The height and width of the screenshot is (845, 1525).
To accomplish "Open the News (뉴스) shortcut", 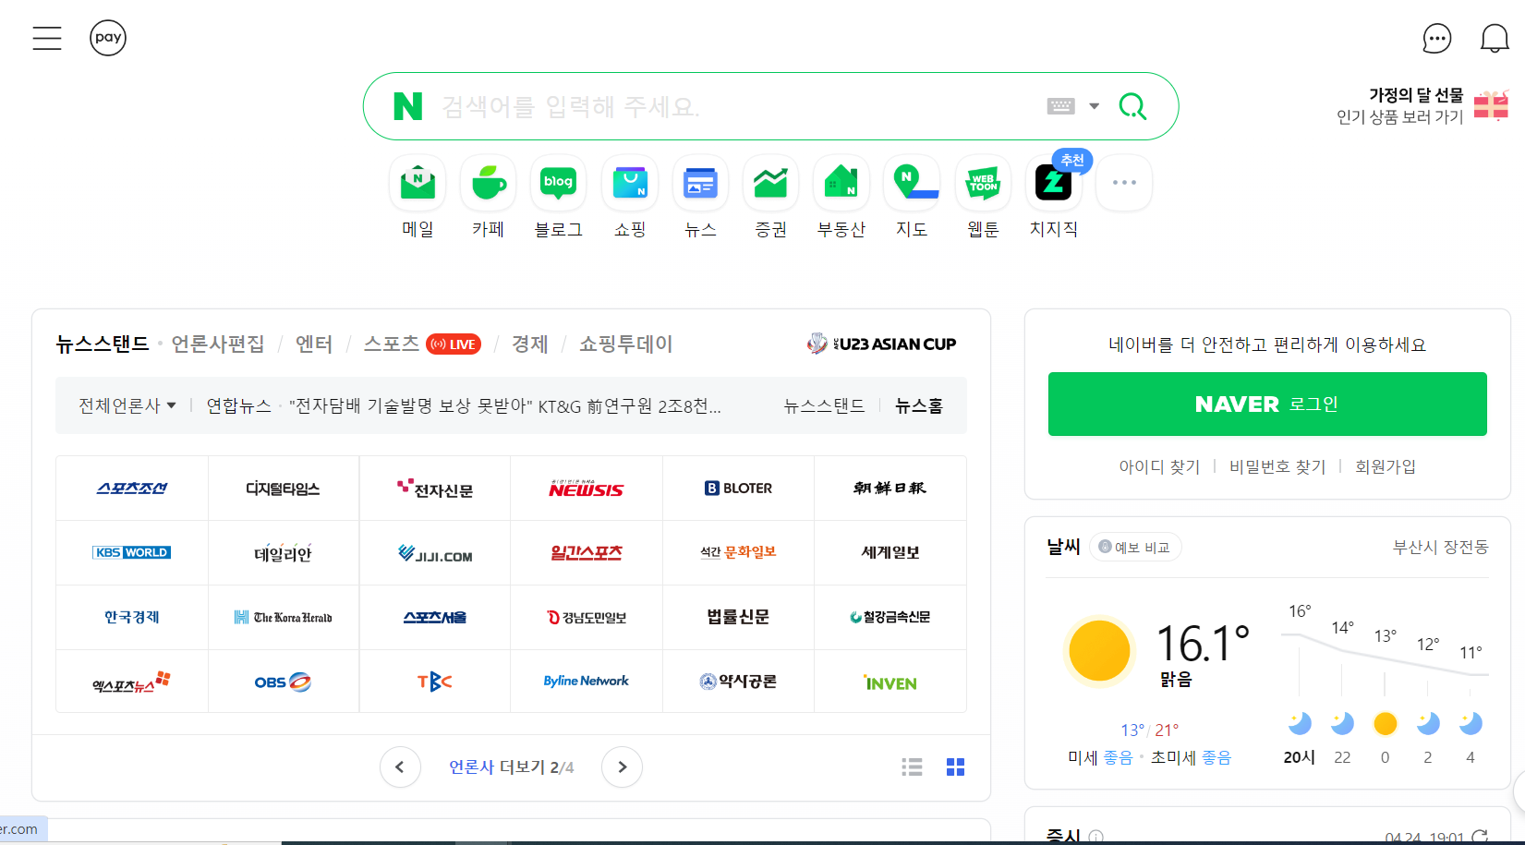I will [x=700, y=198].
